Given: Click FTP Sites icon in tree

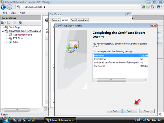Looking at the screenshot, I should [10, 38].
